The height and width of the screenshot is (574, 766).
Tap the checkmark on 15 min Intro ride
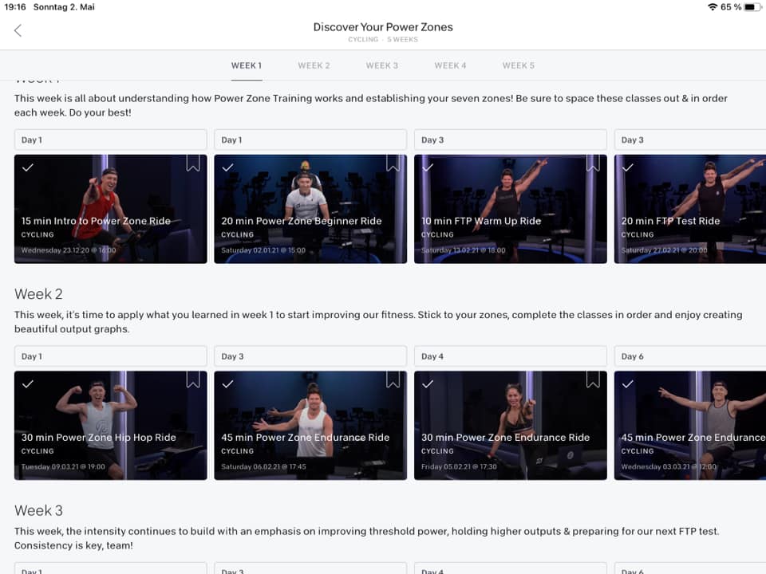(x=28, y=167)
